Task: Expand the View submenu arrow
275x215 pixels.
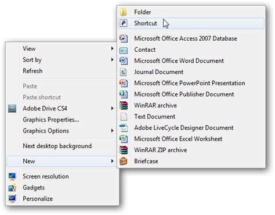Action: point(112,48)
